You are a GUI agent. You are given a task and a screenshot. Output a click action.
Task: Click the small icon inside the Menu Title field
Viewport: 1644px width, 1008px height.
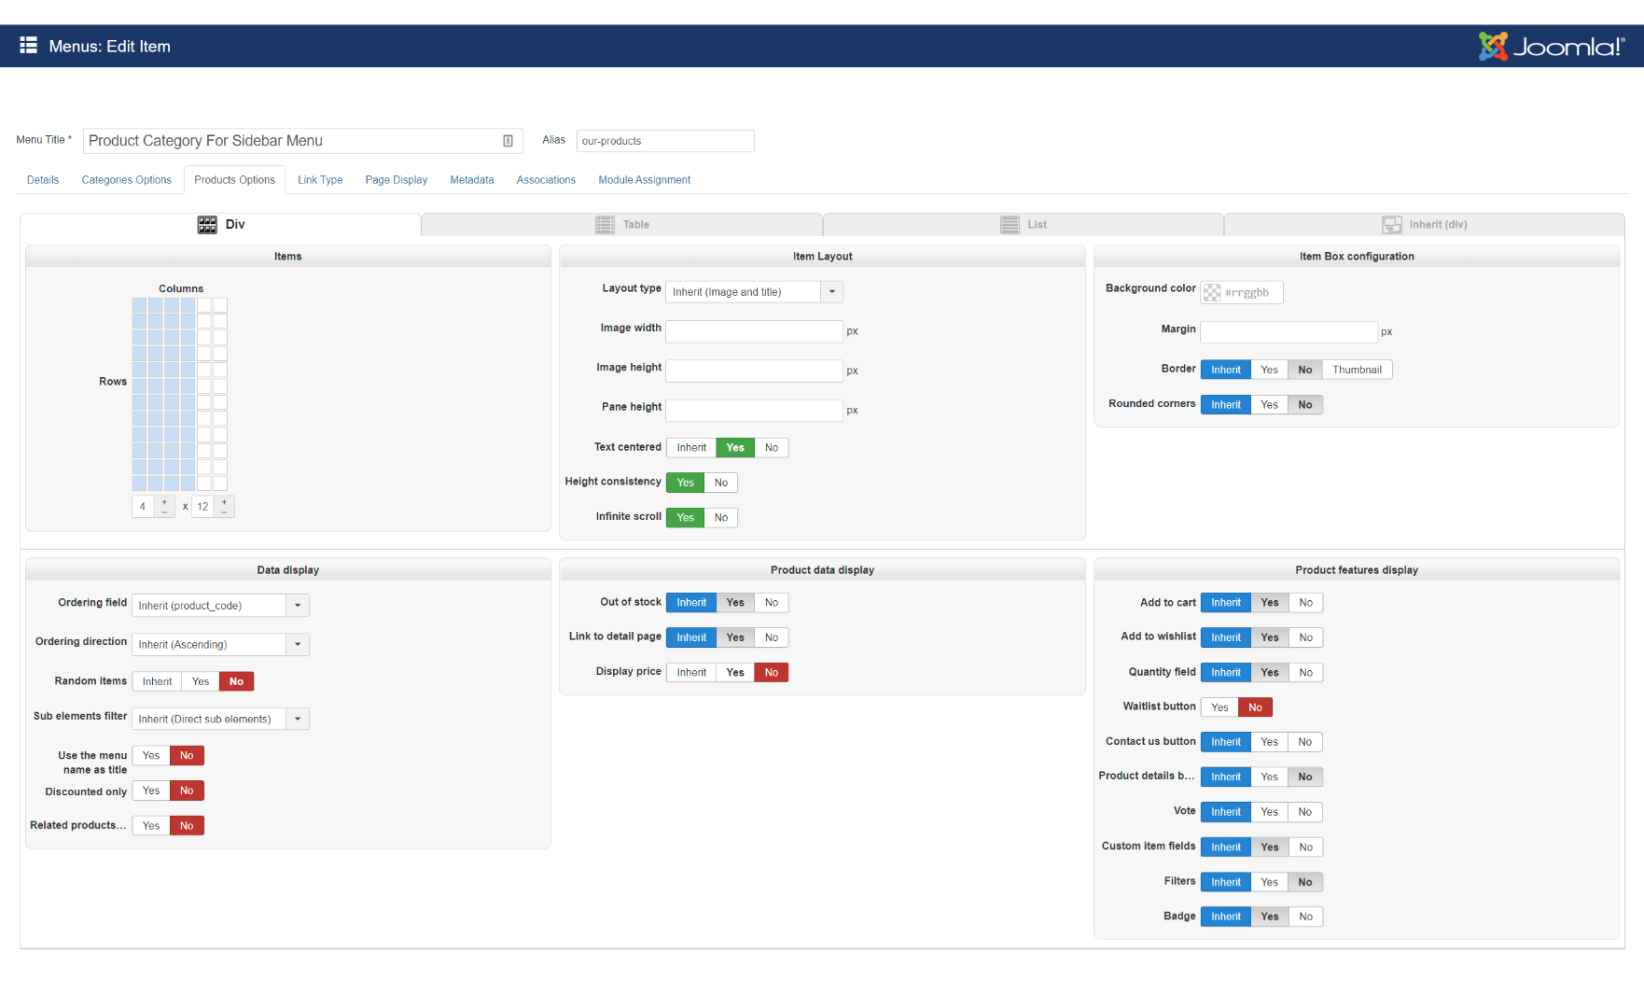(508, 141)
